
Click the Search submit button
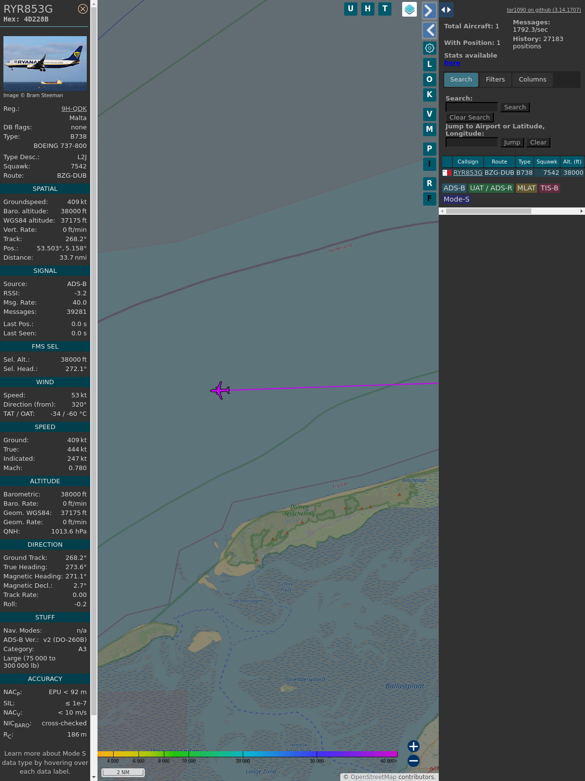[x=515, y=107]
